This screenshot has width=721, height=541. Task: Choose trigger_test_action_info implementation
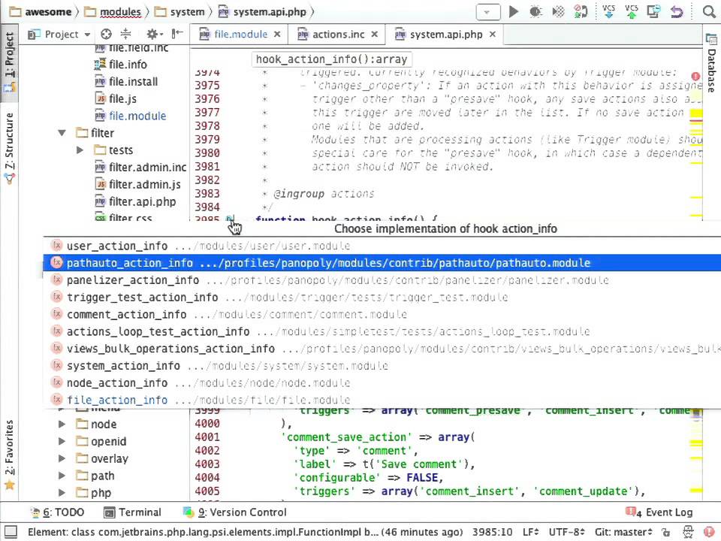coord(382,298)
